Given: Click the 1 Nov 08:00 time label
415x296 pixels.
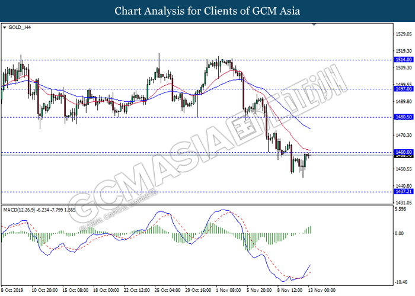Looking at the screenshot, I should coord(229,290).
